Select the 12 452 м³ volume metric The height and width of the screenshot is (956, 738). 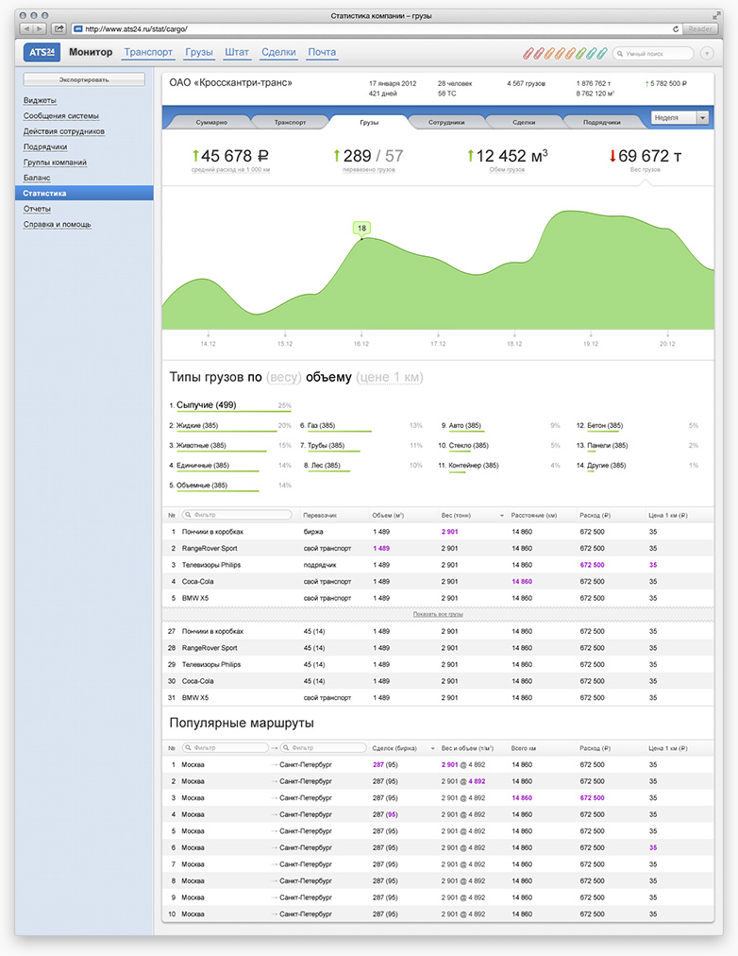click(x=507, y=160)
